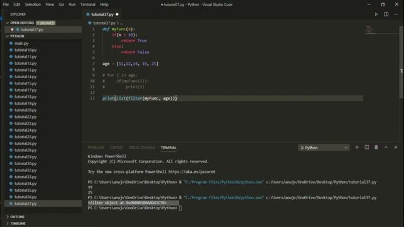Viewport: 404px width, 227px height.
Task: Open the Edit menu
Action: pos(17,4)
